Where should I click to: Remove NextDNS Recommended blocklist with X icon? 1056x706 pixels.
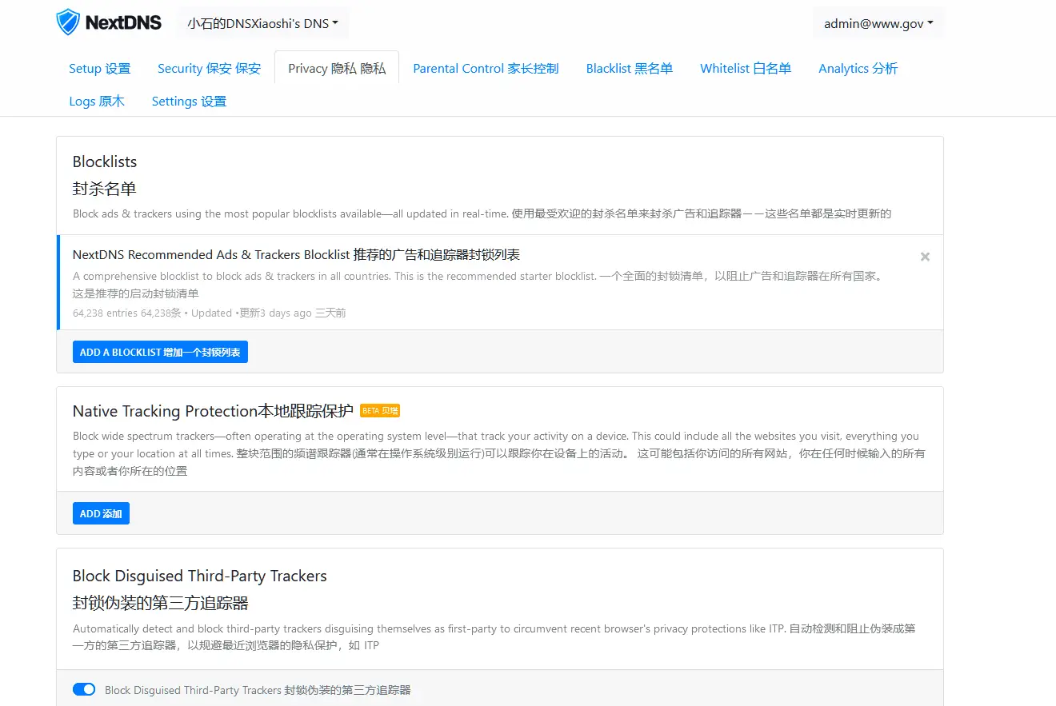click(925, 257)
